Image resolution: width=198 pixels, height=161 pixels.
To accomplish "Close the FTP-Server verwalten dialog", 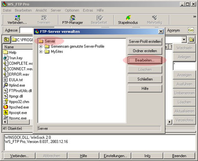I will click(161, 32).
